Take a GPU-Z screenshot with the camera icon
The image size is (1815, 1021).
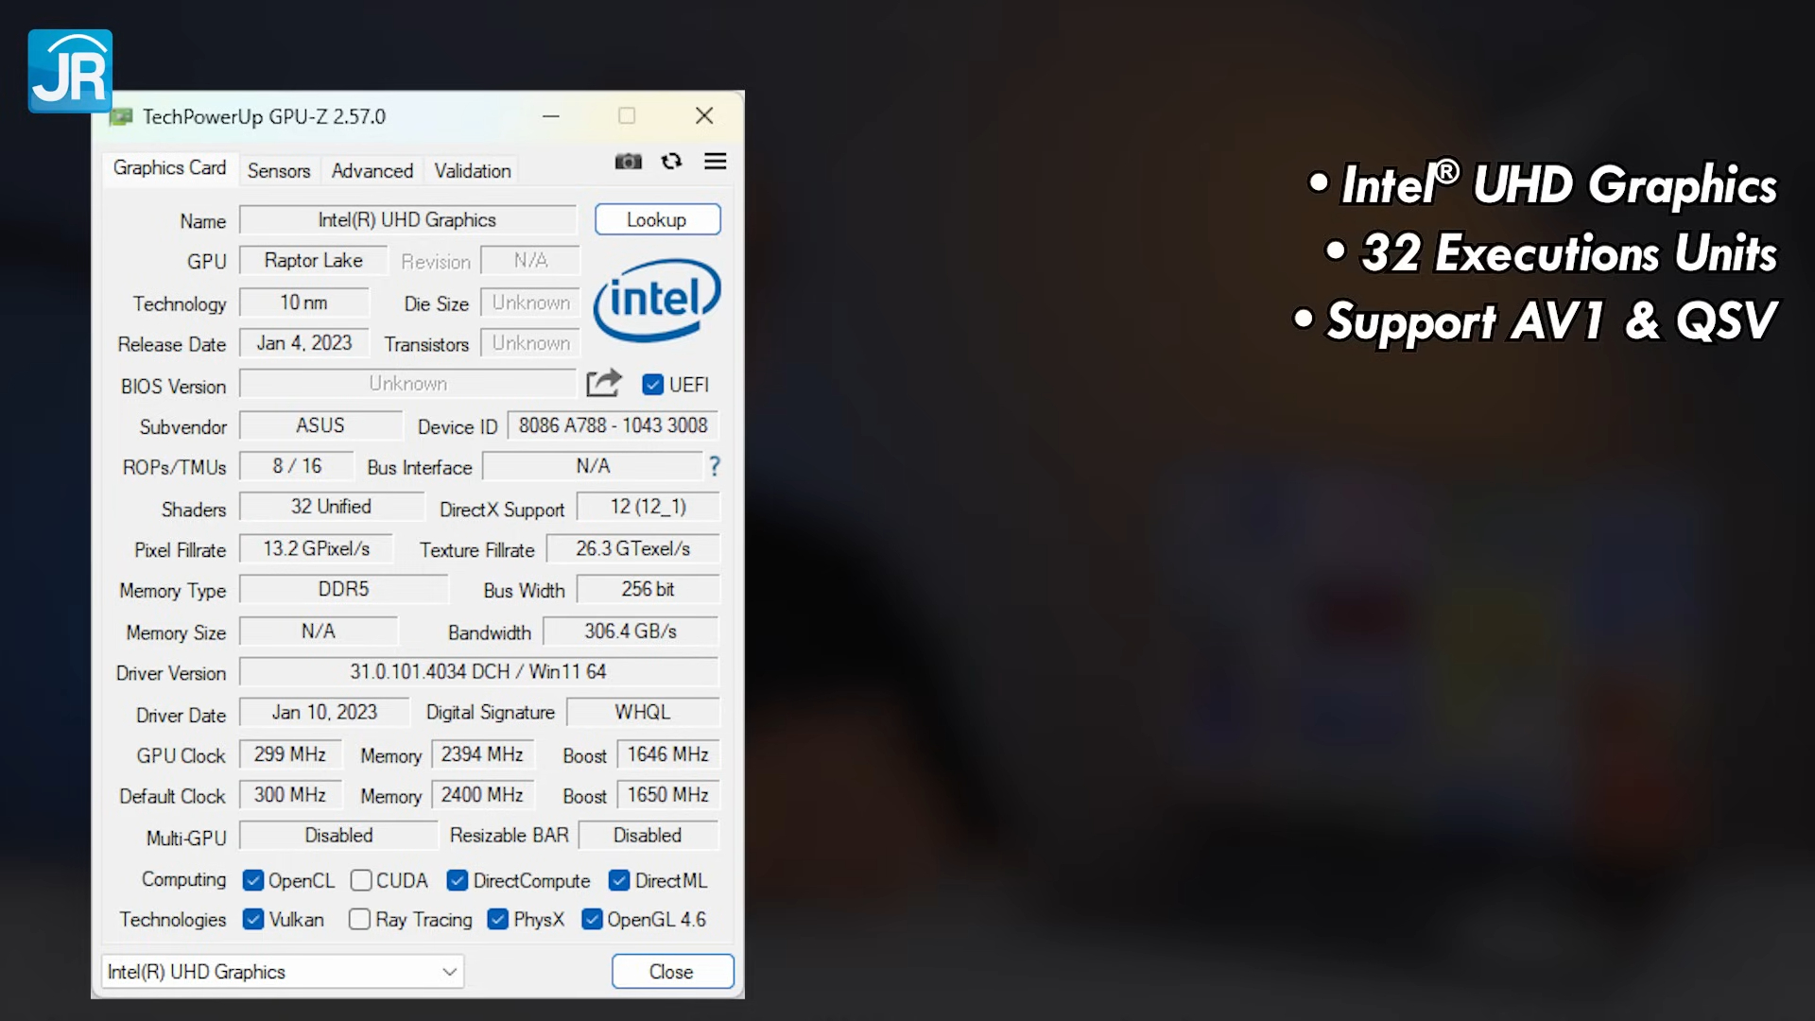tap(628, 162)
